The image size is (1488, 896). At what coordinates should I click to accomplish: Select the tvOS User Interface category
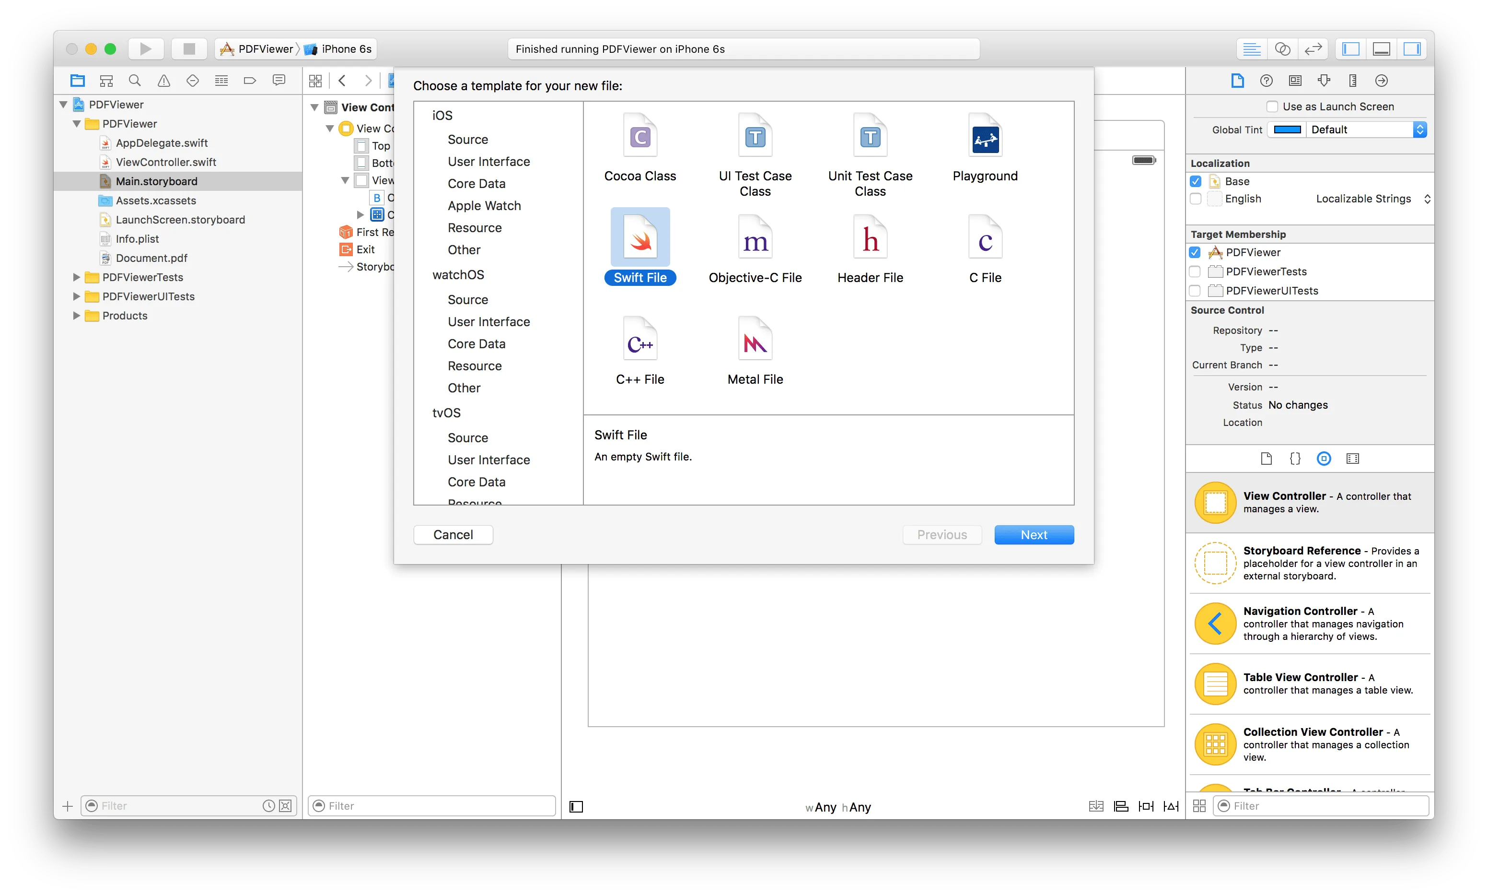click(x=489, y=460)
